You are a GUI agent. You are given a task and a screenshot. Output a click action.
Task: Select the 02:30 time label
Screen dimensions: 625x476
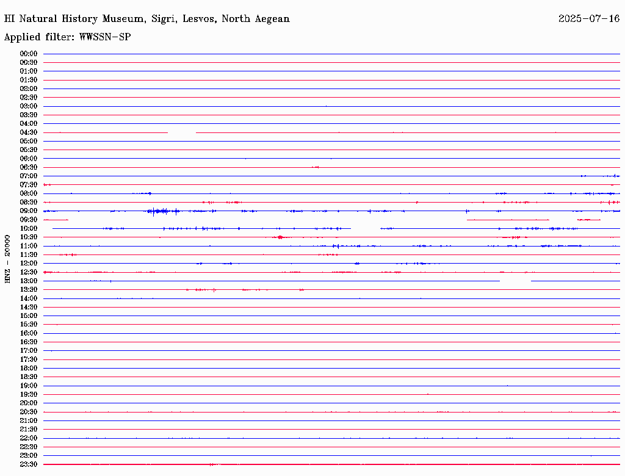29,98
